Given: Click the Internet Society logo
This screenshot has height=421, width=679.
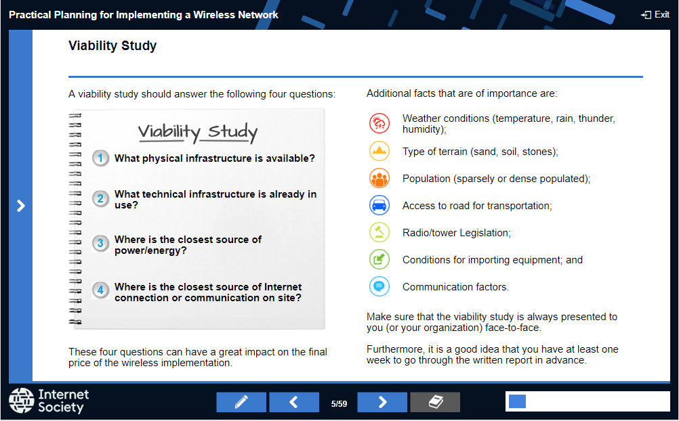Looking at the screenshot, I should 49,401.
